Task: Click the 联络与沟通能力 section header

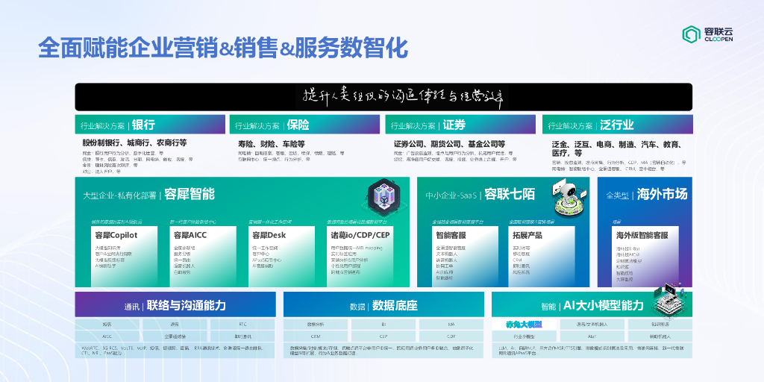Action: tap(175, 304)
